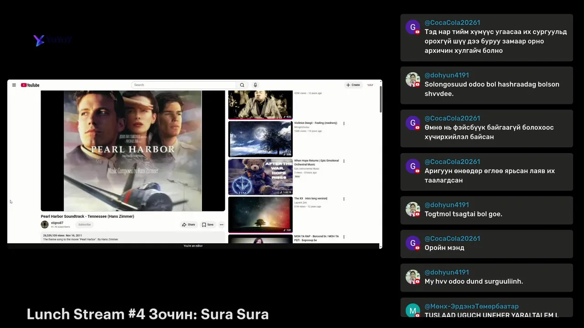584x328 pixels.
Task: Open the stigno87 channel name link
Action: coord(57,223)
